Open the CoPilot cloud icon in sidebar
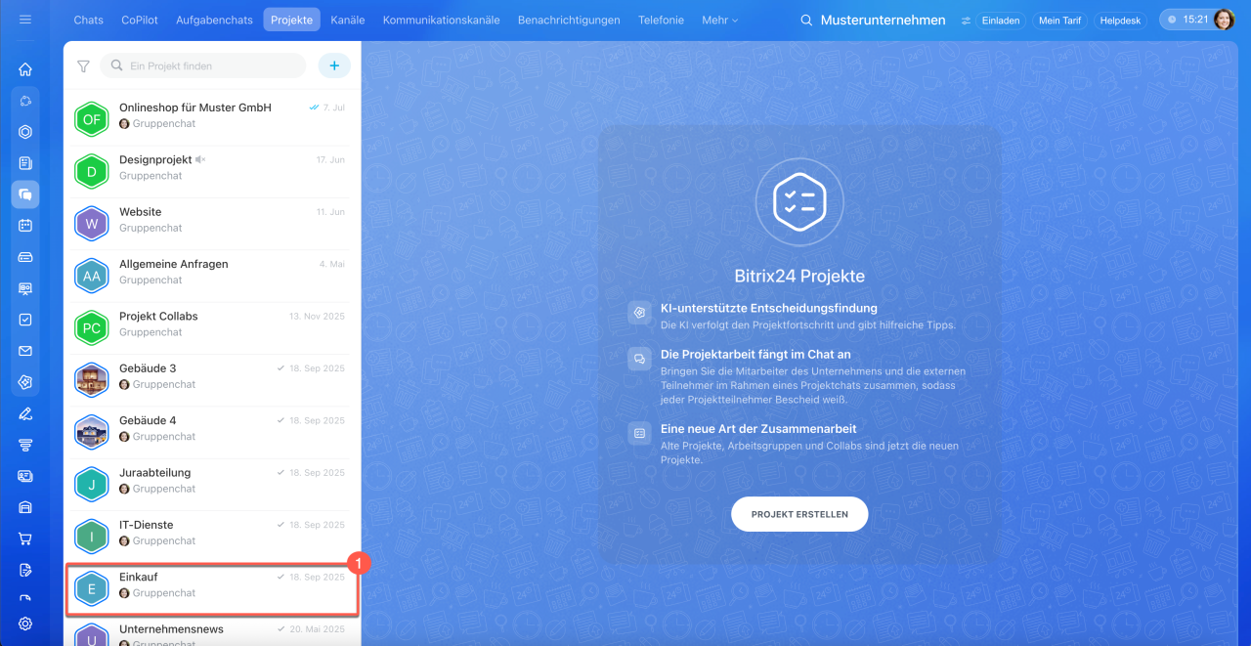Viewport: 1251px width, 646px height. (x=25, y=101)
